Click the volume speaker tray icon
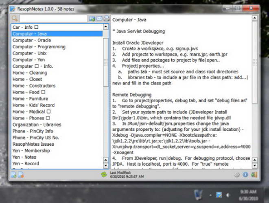The image size is (269, 203). point(228,195)
